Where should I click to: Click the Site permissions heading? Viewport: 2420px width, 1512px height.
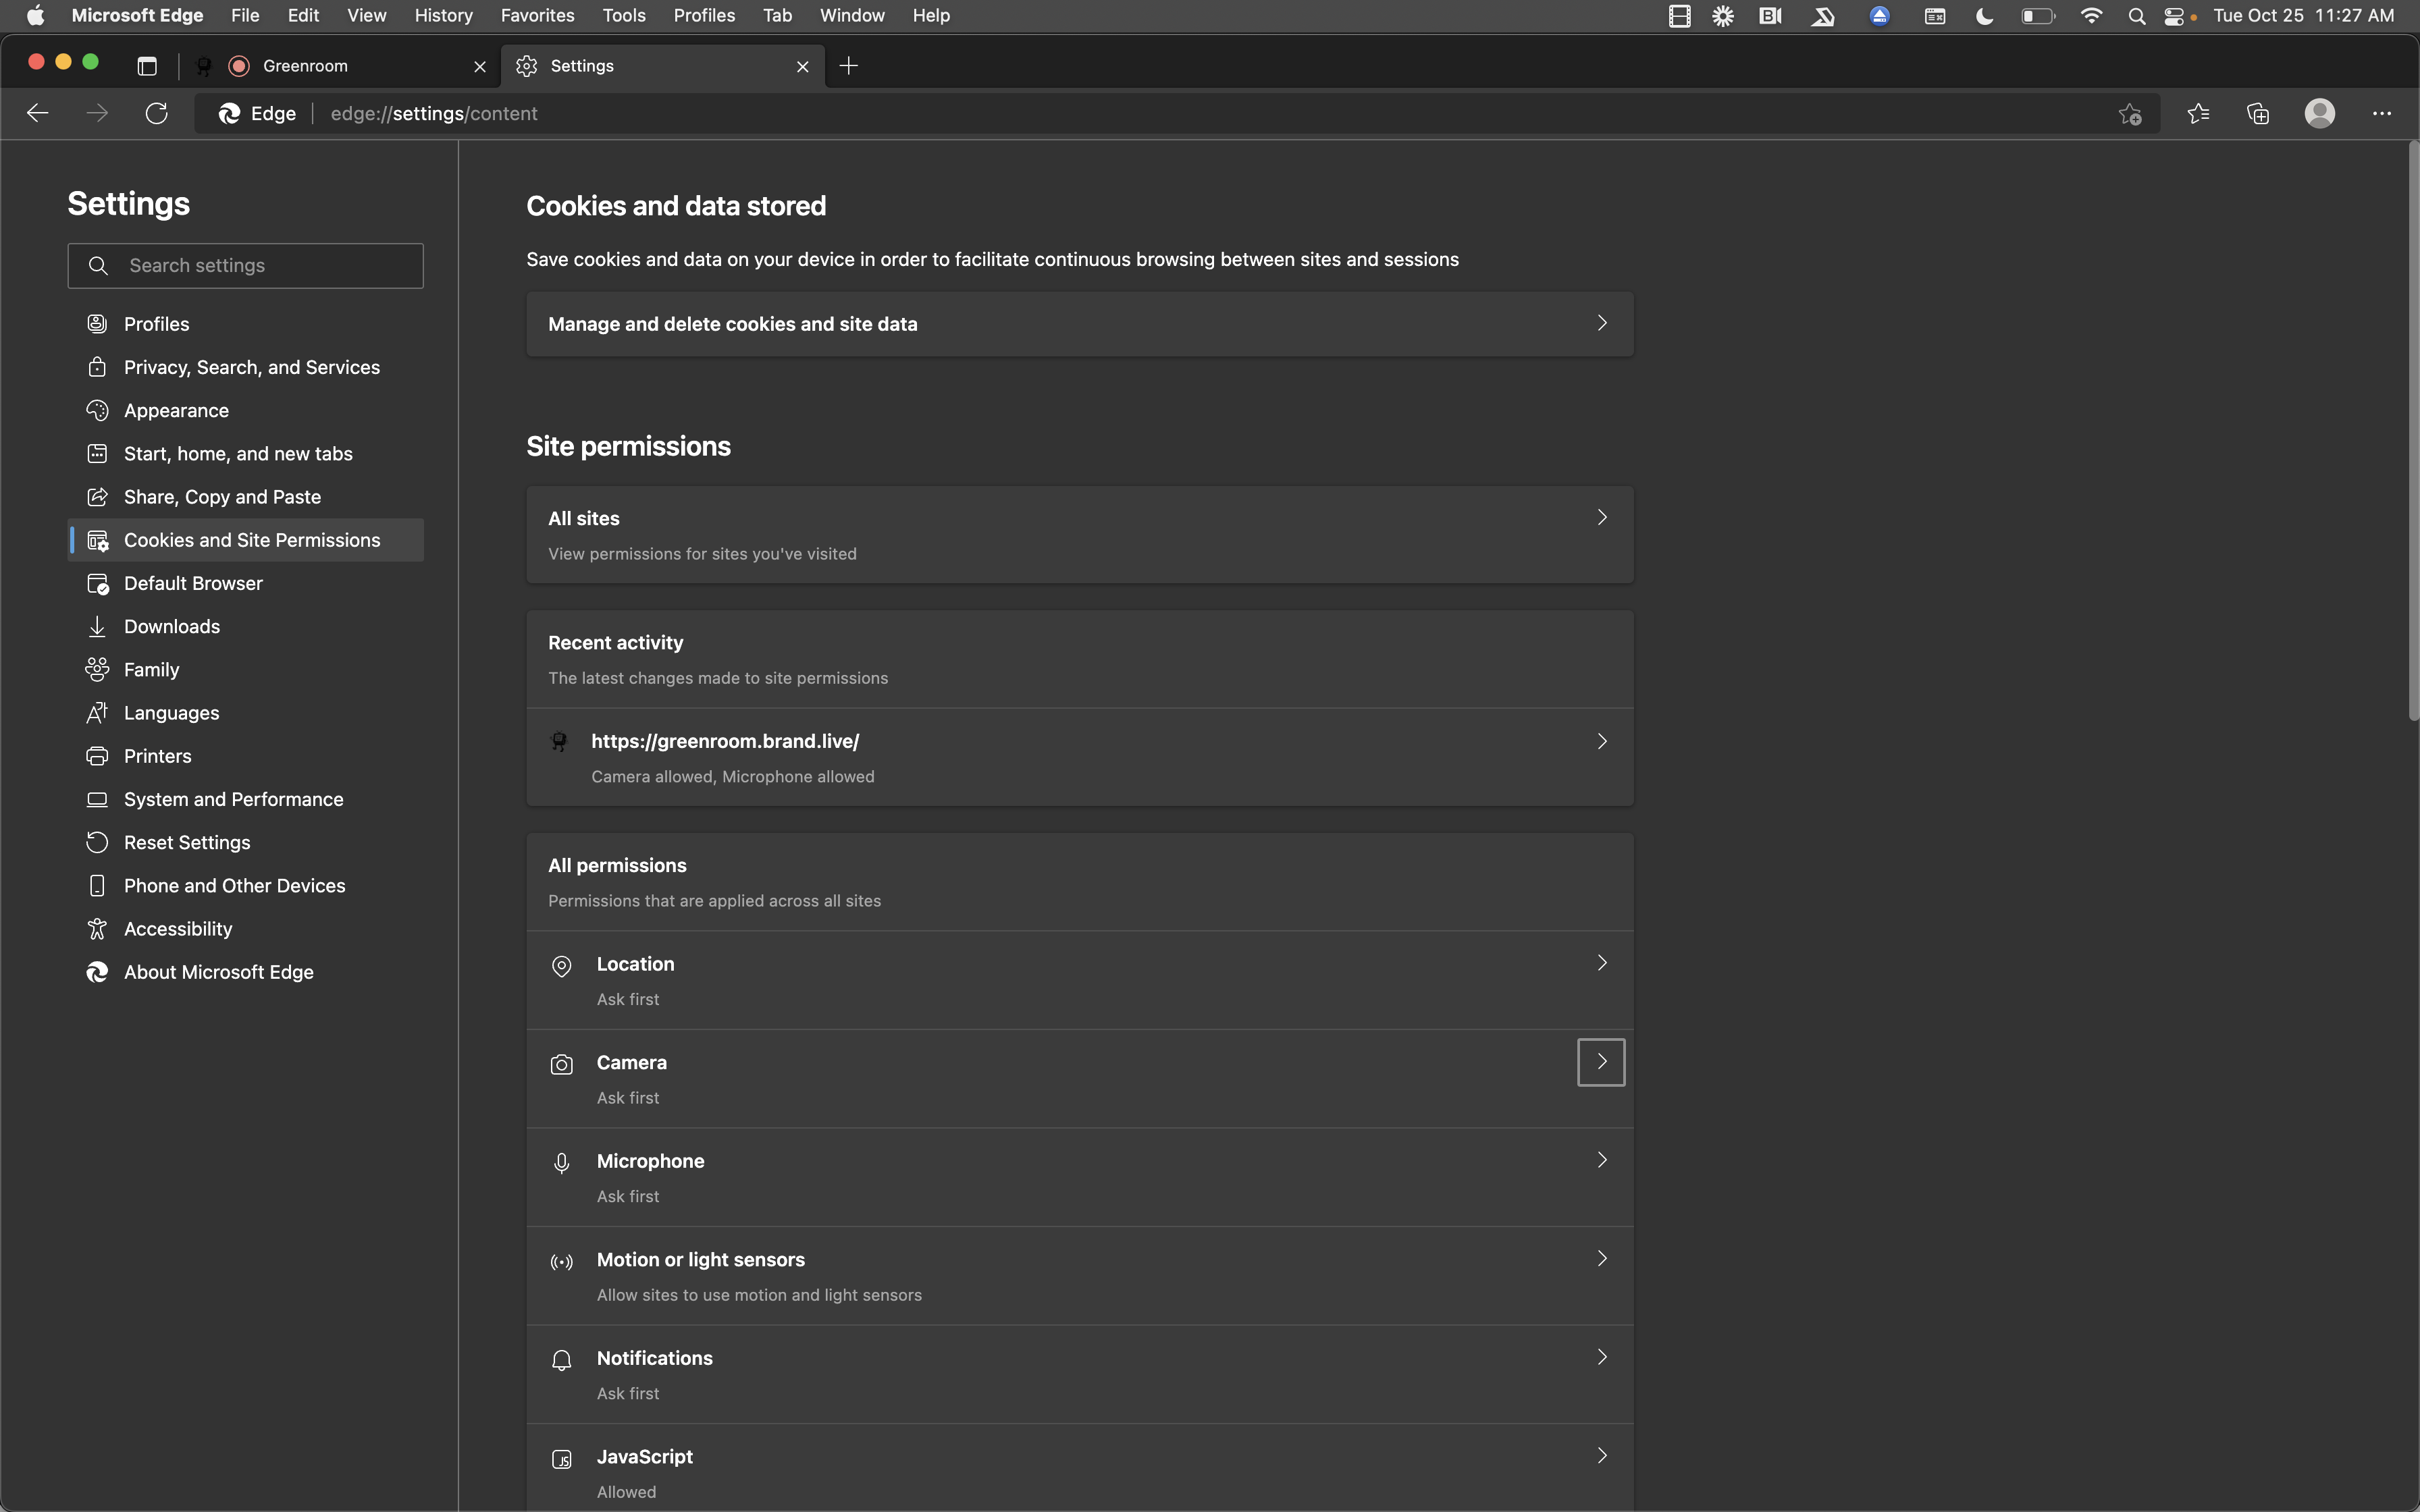click(x=629, y=446)
